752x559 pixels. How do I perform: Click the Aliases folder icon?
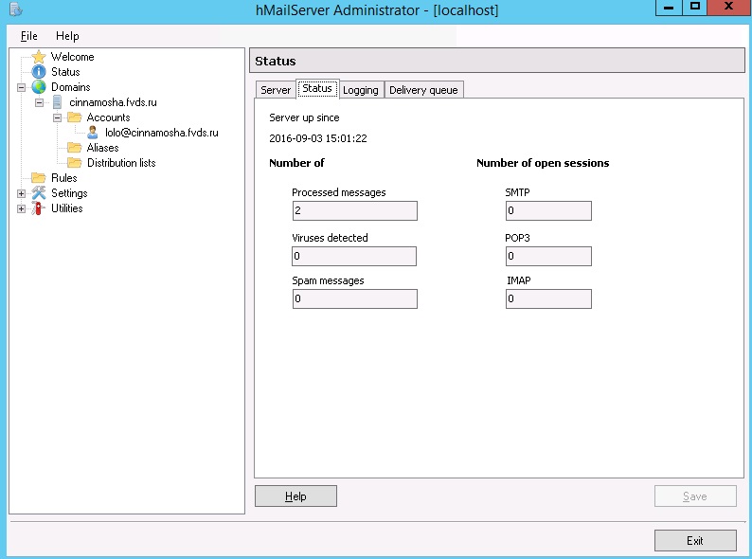coord(74,147)
